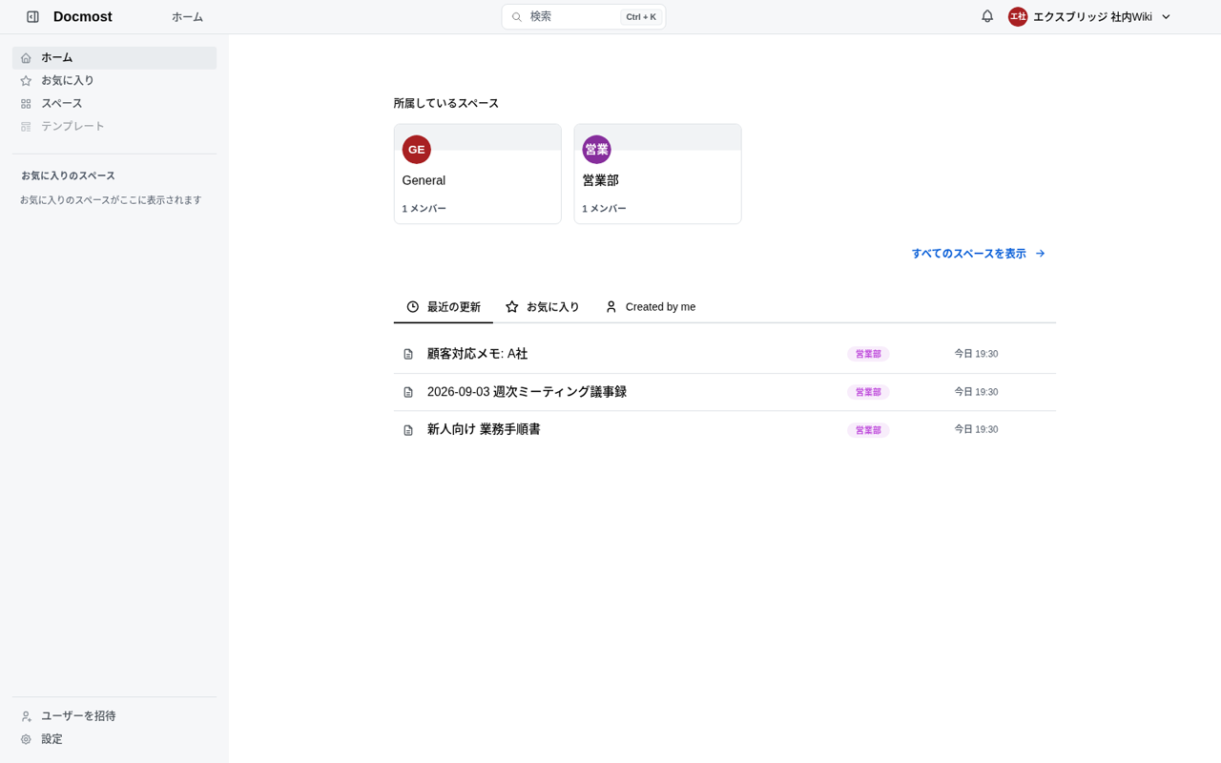This screenshot has height=763, width=1221.
Task: Click the magnifier icon in the search box
Action: (x=517, y=17)
